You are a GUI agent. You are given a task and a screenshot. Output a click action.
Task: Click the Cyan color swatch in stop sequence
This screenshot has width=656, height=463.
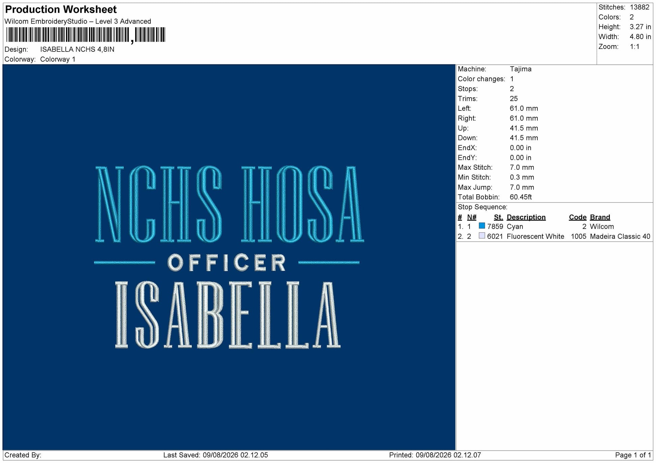pyautogui.click(x=482, y=226)
